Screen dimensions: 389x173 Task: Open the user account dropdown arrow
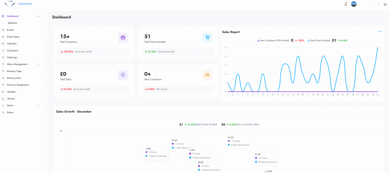[378, 4]
